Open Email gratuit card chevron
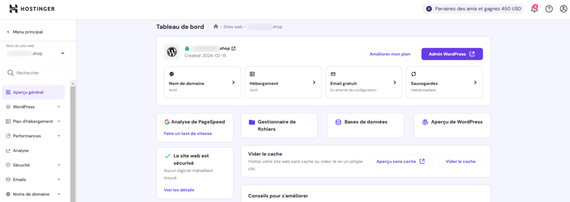Viewport: 570px width, 202px height. [x=395, y=83]
